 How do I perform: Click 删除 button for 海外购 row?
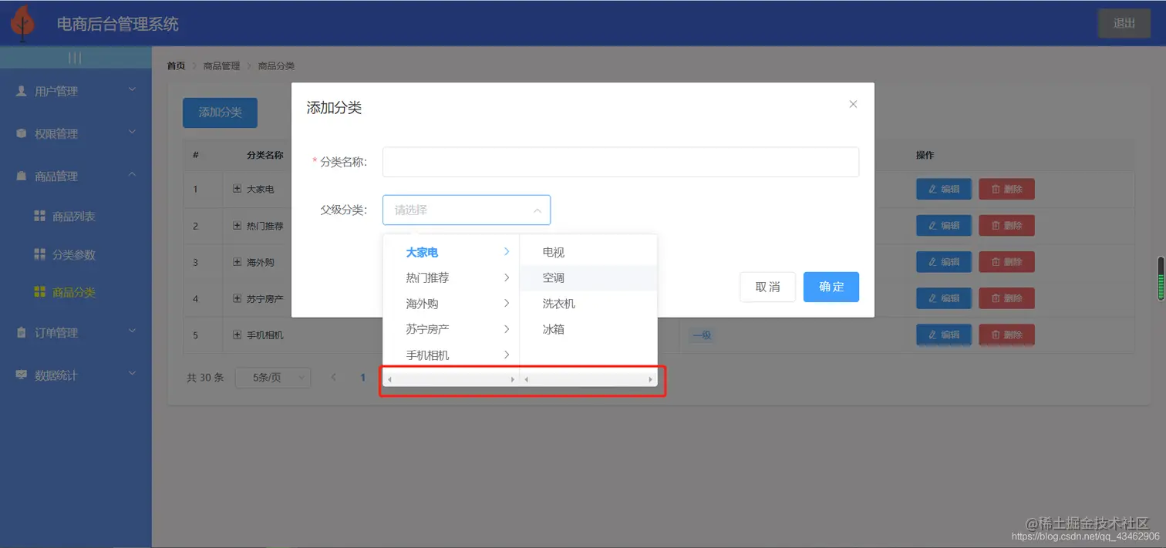click(x=1006, y=262)
